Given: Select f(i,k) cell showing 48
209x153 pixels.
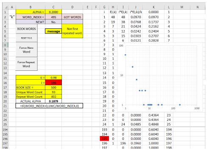Looking at the screenshot, I should (113, 17).
